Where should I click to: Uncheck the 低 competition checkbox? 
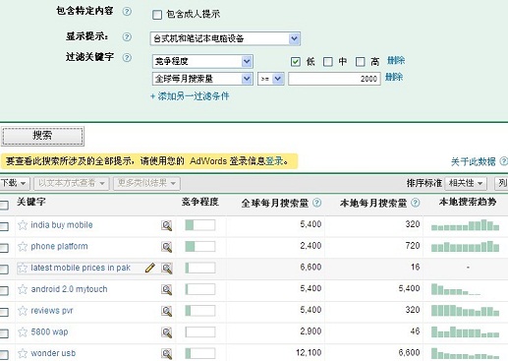[296, 62]
